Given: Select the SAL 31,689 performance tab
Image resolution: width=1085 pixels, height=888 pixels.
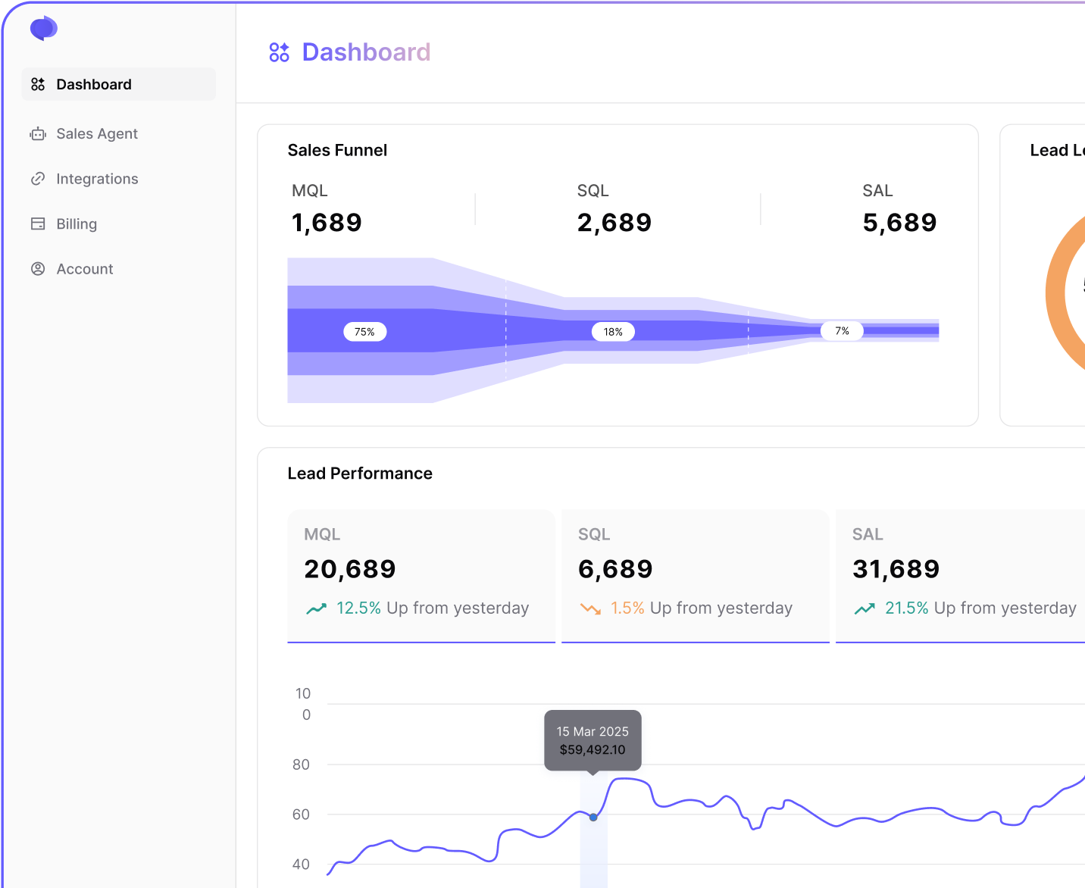Looking at the screenshot, I should coord(961,576).
